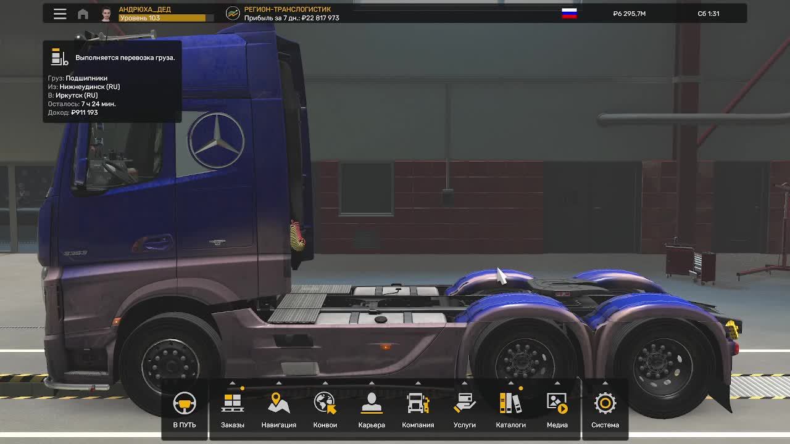
Task: Open the Каталоги books icon
Action: click(x=511, y=403)
